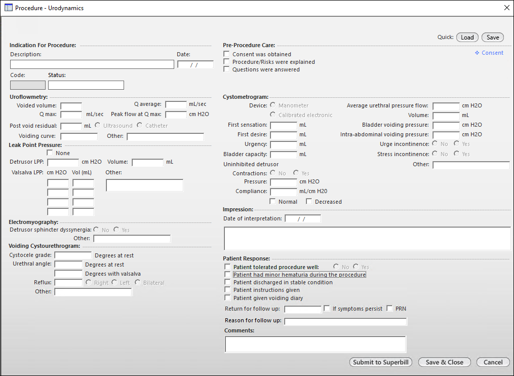Viewport: 514px width, 376px height.
Task: Click the Voided volume field
Action: (x=71, y=105)
